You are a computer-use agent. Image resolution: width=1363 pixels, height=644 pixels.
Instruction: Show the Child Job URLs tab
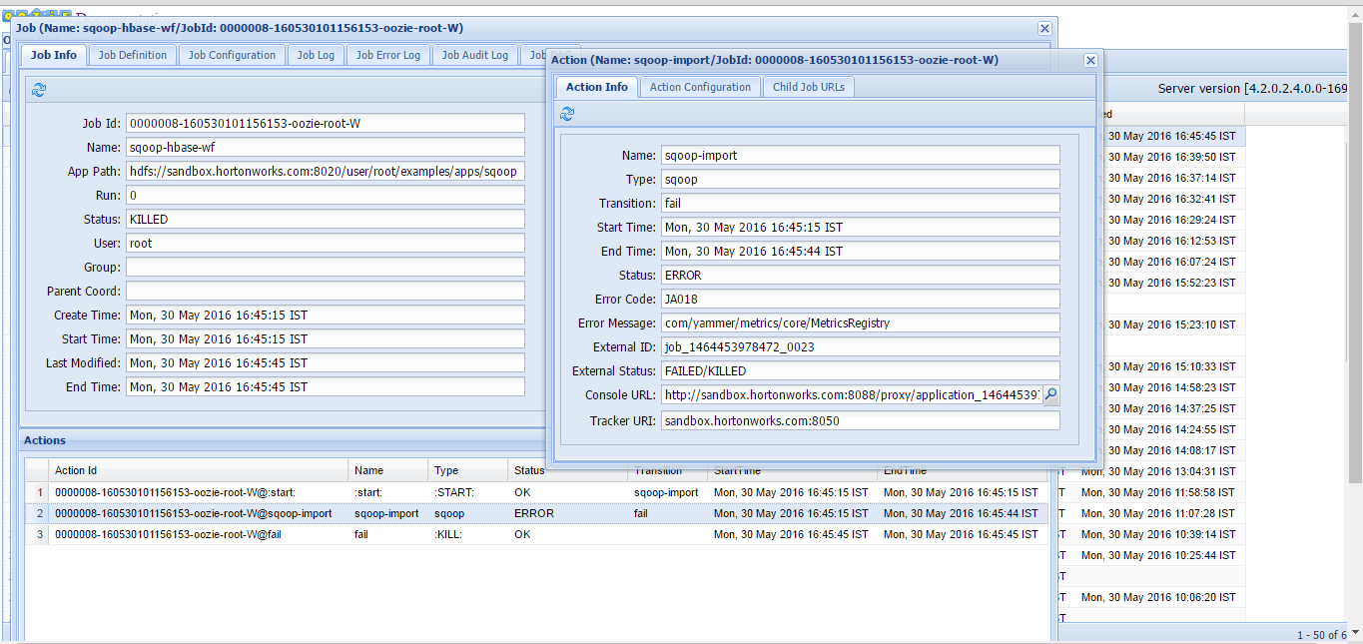808,88
